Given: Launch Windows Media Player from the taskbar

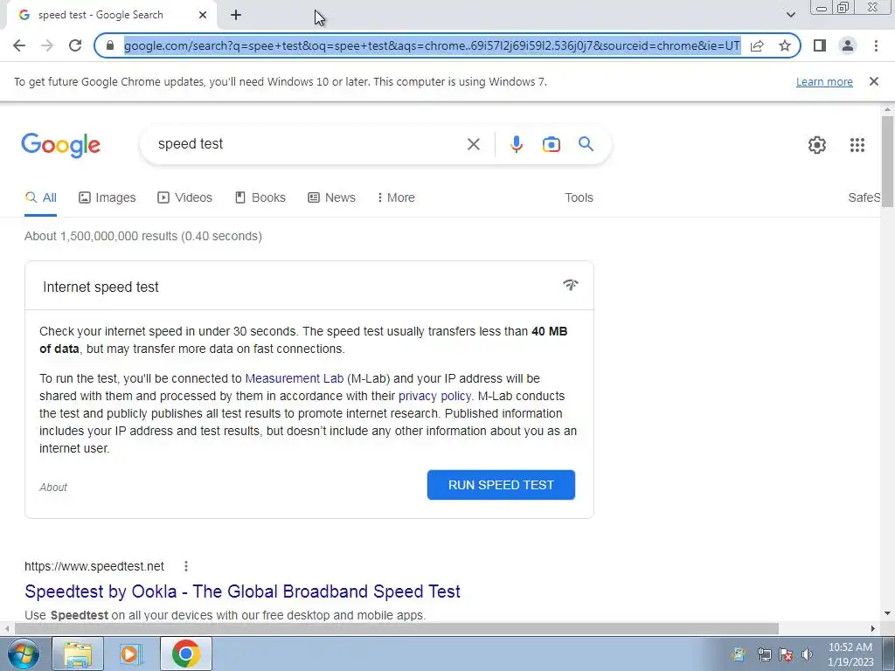Looking at the screenshot, I should click(x=130, y=654).
